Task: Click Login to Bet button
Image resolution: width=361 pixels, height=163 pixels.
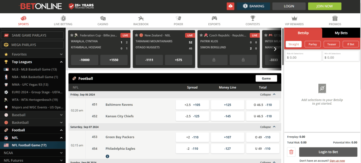Action: click(328, 152)
